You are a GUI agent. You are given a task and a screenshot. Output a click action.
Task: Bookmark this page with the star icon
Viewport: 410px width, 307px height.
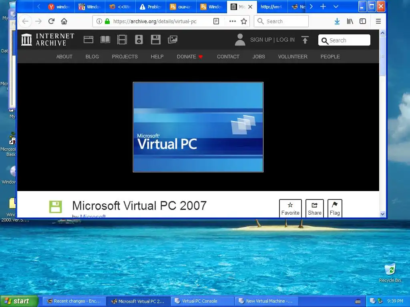[x=244, y=22]
